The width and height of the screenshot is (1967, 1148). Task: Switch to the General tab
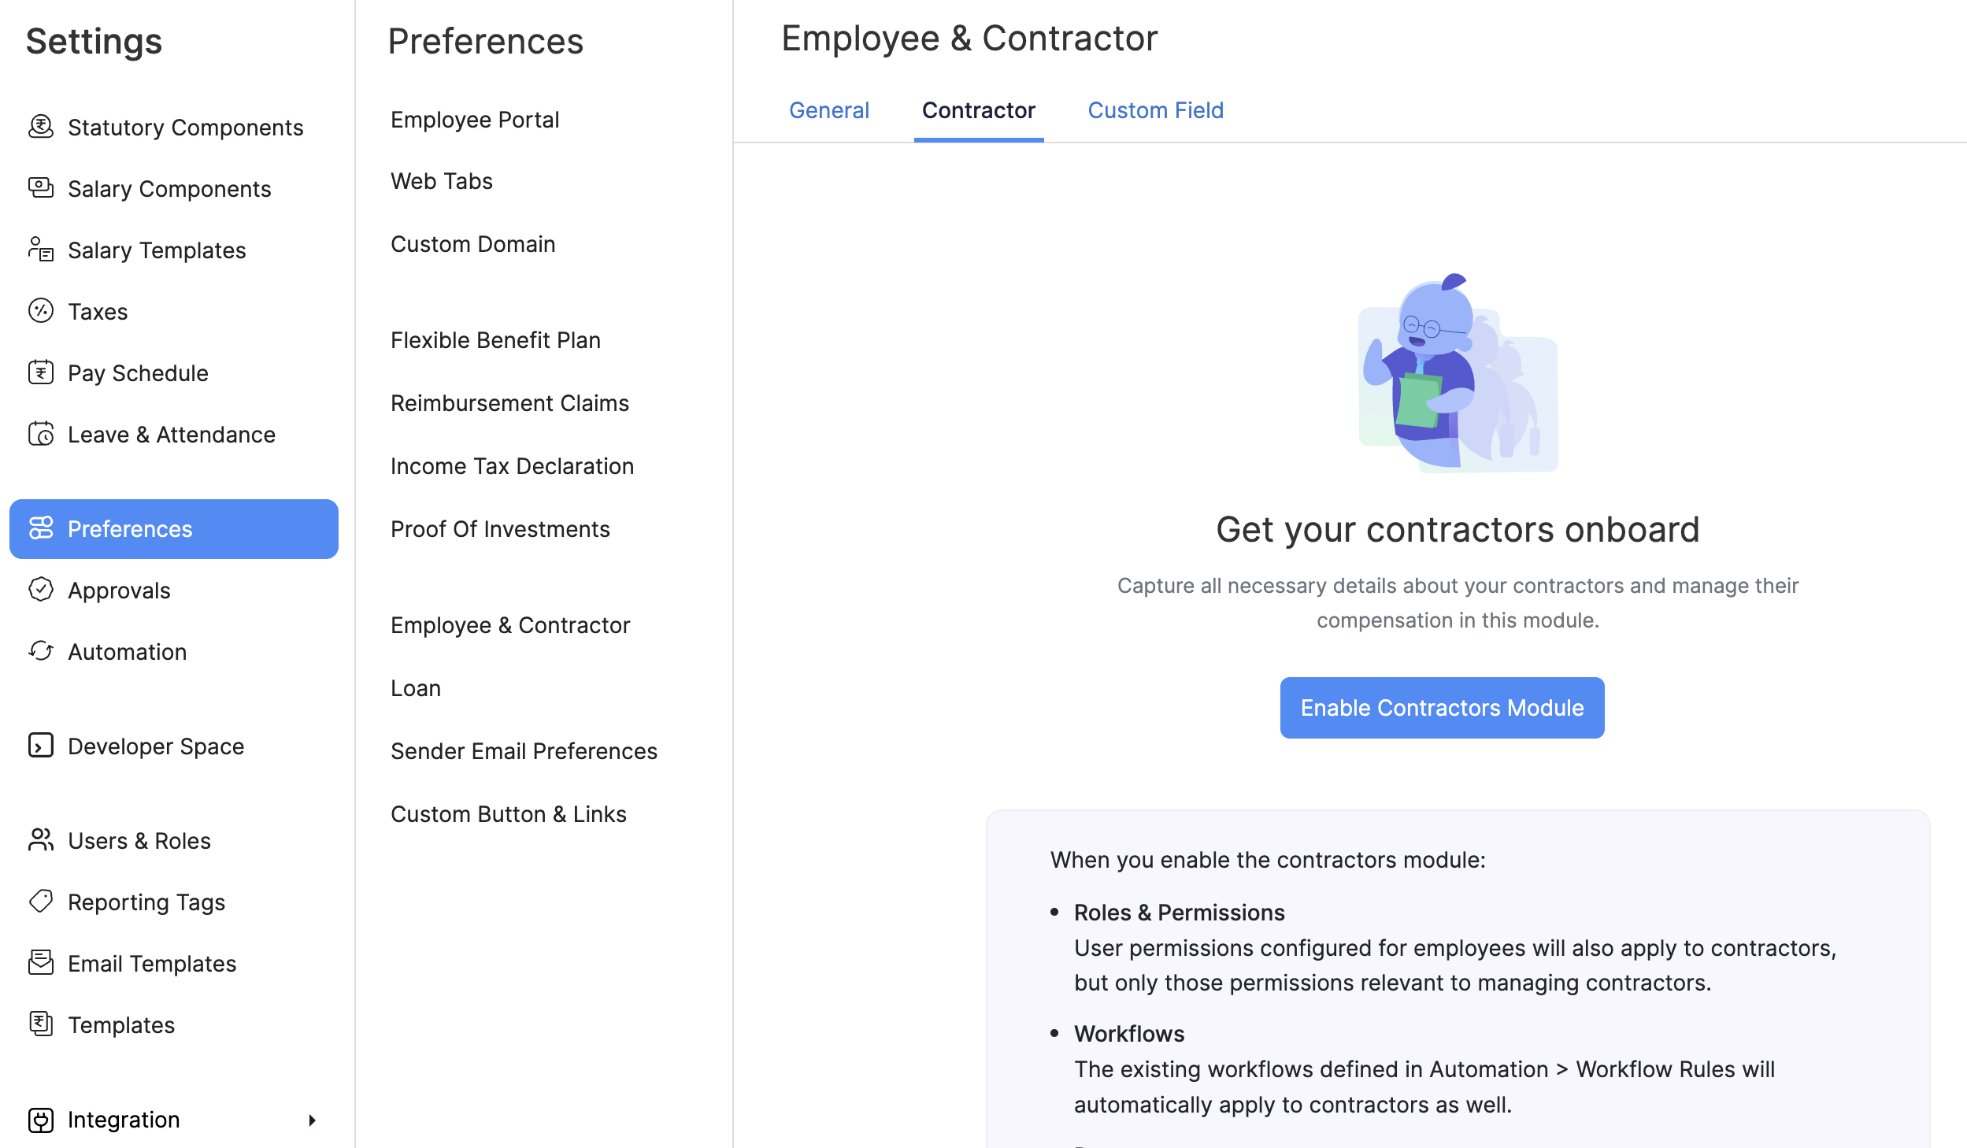[x=829, y=110]
